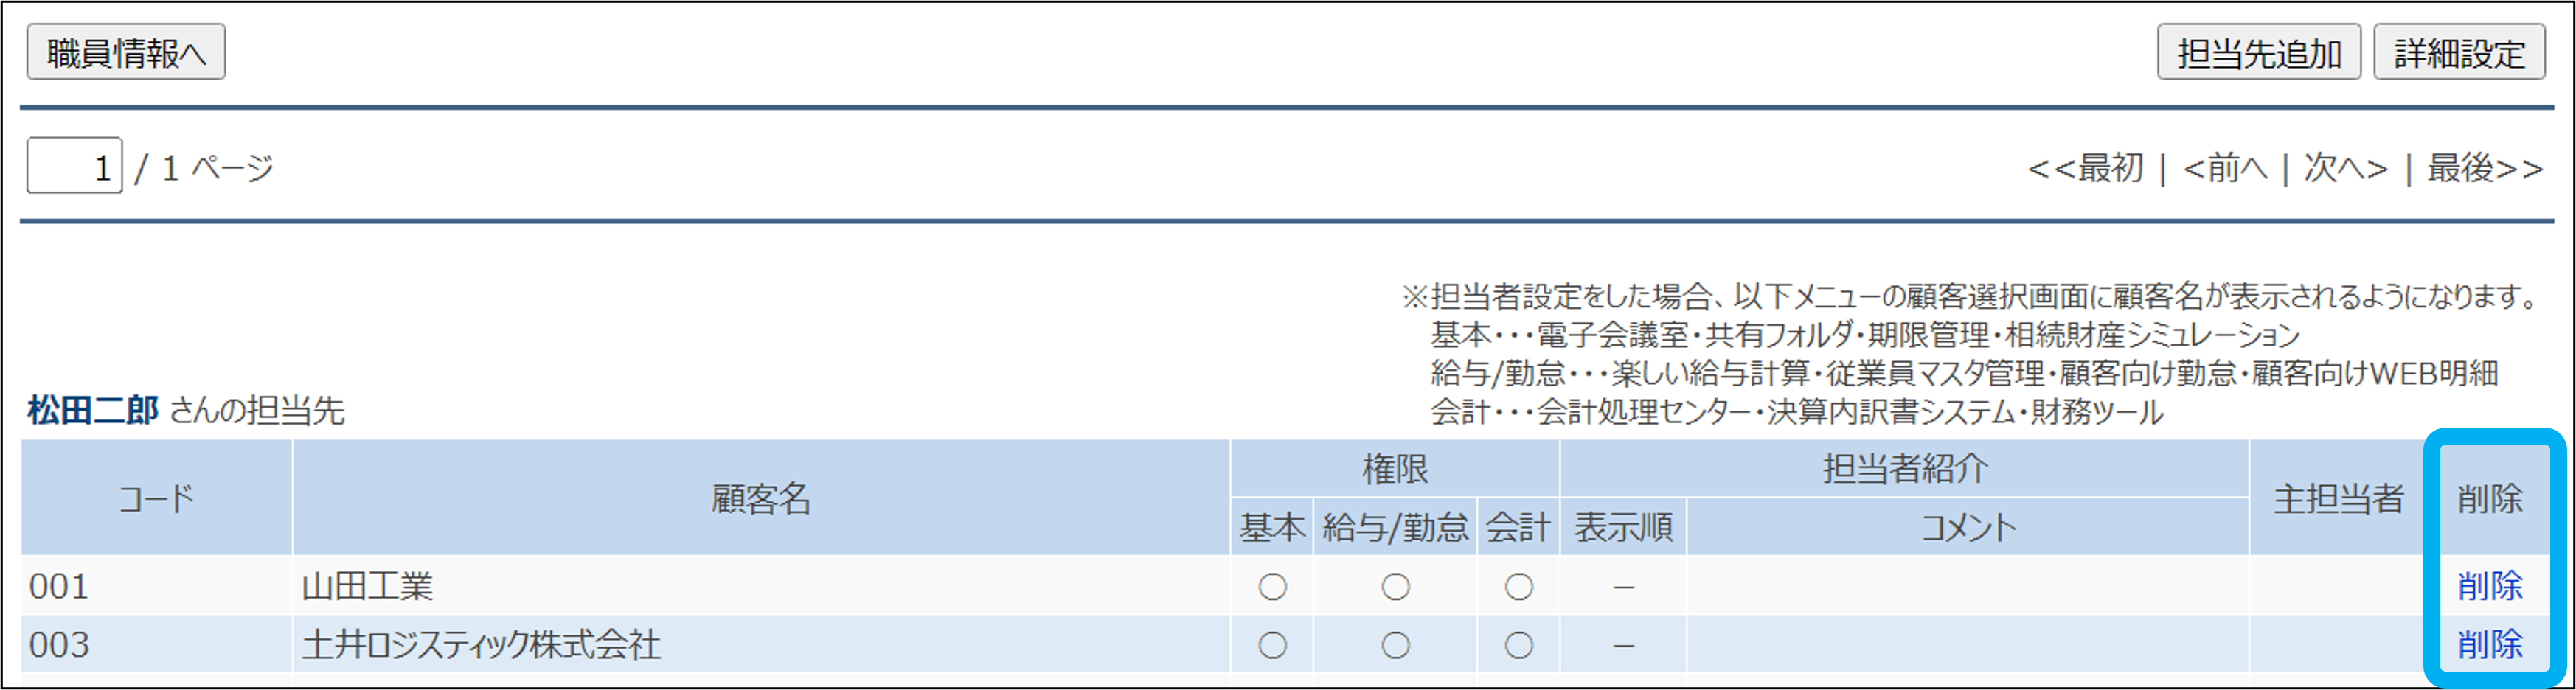Delete the 山田工業 assignment row
Viewport: 2576px width, 690px height.
(x=2490, y=586)
